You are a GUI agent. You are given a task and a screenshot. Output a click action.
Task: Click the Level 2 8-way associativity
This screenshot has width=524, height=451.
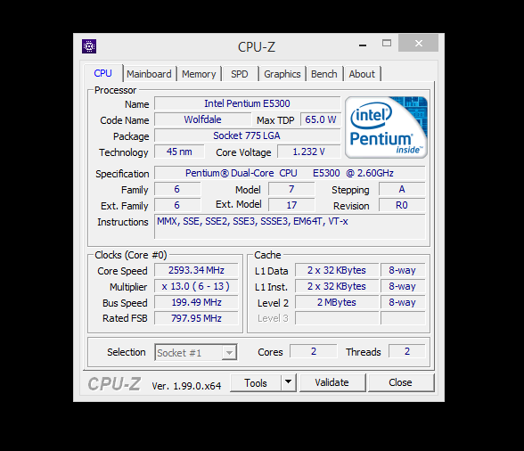(403, 302)
